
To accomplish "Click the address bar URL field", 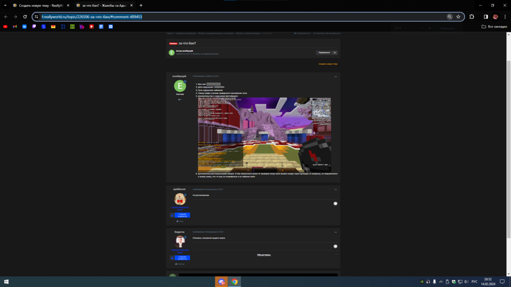I will tap(241, 17).
